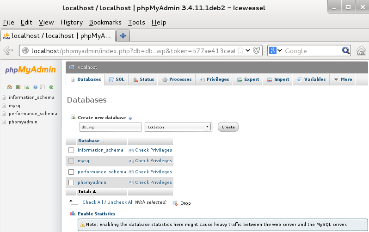Click the Log out door icon

click(x=18, y=87)
